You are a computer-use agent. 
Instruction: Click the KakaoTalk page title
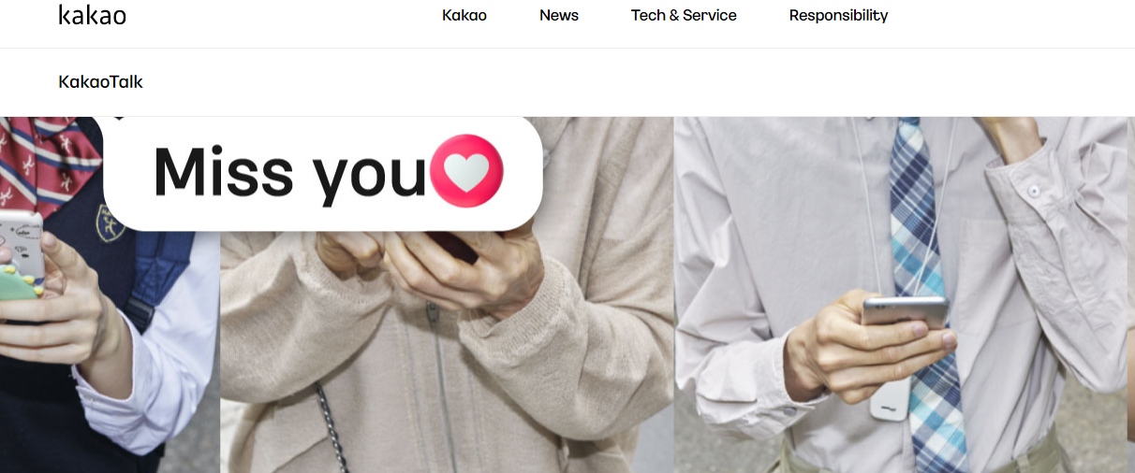pos(100,81)
